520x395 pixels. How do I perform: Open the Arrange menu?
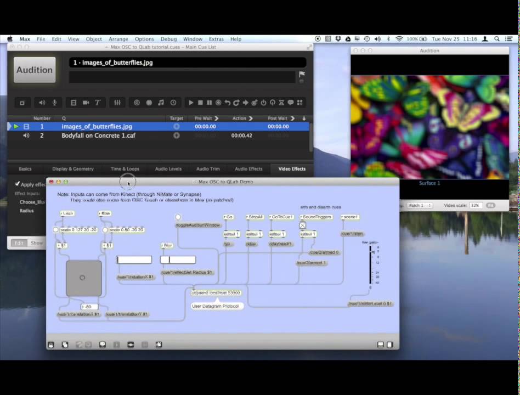[118, 39]
